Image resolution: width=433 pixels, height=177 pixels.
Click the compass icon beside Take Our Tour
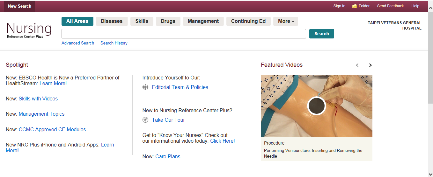pos(145,120)
